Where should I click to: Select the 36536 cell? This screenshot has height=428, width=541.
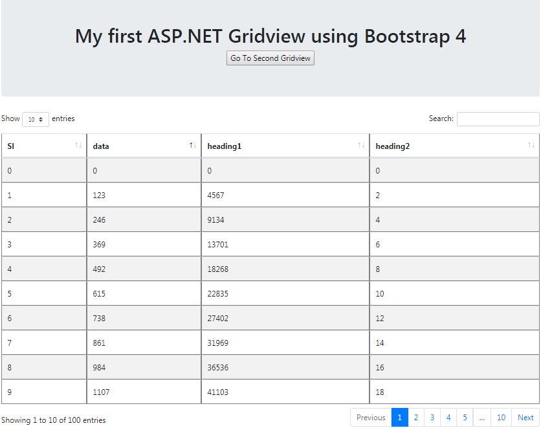click(x=285, y=367)
